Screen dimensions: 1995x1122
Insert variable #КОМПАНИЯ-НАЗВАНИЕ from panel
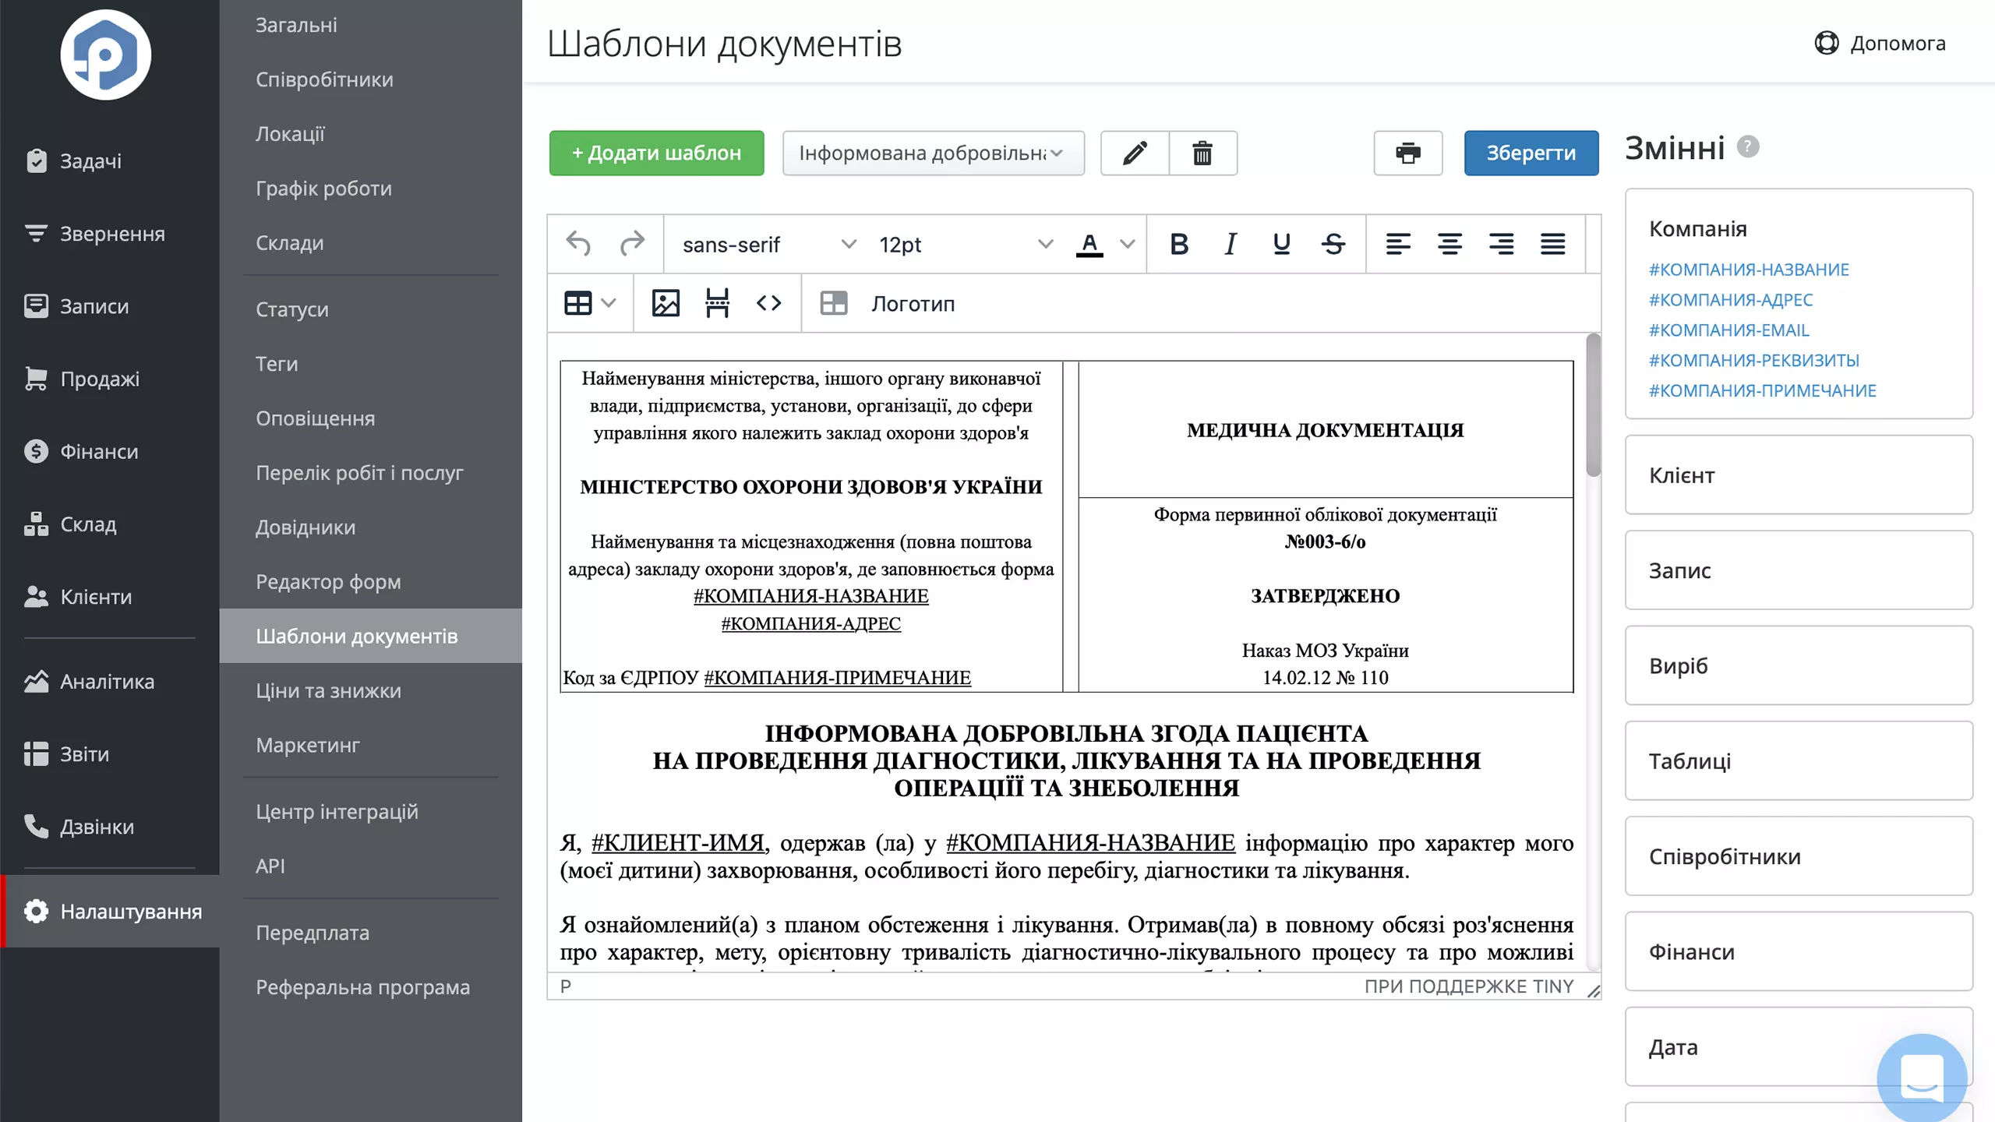tap(1749, 269)
